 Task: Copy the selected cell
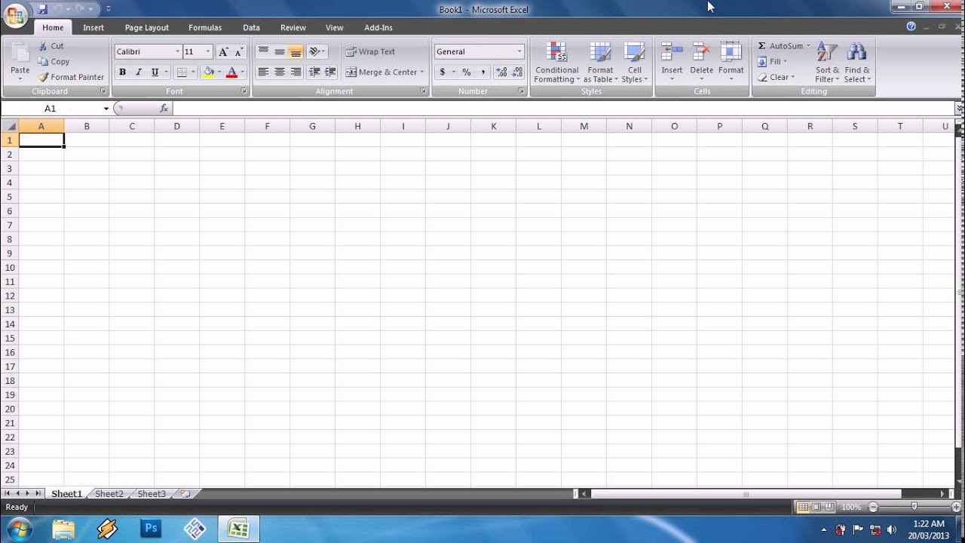pos(54,62)
